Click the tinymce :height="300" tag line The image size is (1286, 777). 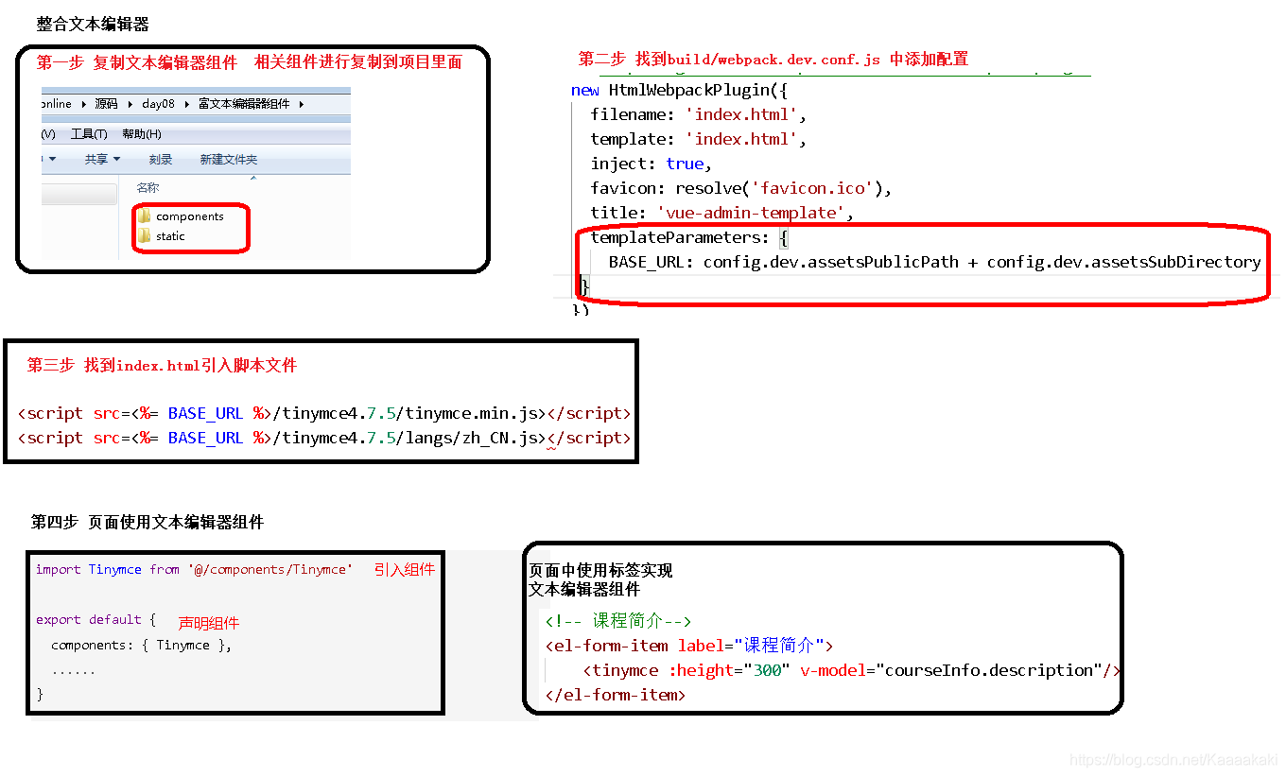click(852, 671)
